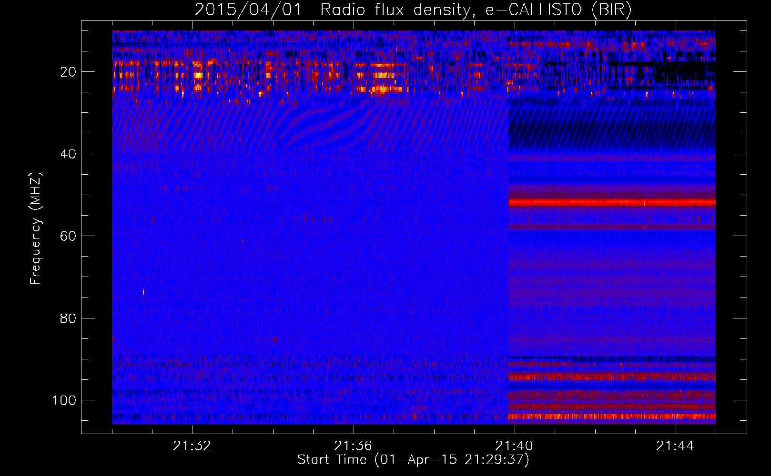Click the 80 MHz frequency tick label
Viewport: 771px width, 476px height.
point(68,318)
